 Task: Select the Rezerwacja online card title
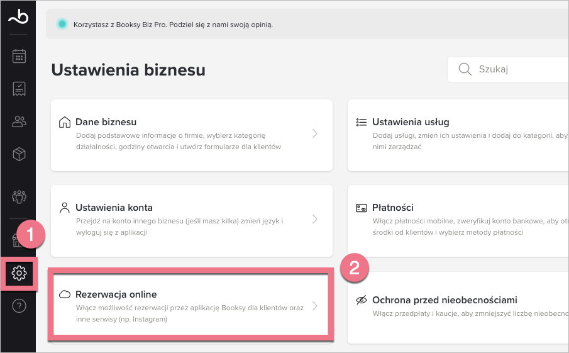coord(116,294)
